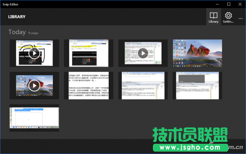Play the third snip video recording
This screenshot has width=246, height=154.
point(143,53)
